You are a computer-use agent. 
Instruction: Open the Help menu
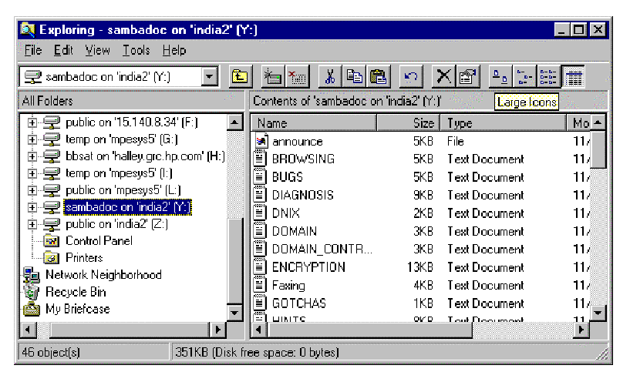coord(174,51)
